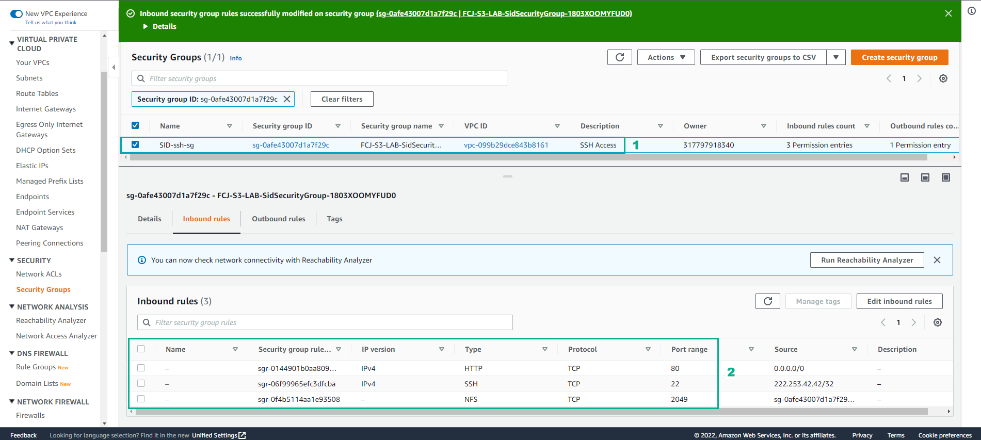Screen dimensions: 981x440
Task: Click the search icon in Filter security groups
Action: 141,78
